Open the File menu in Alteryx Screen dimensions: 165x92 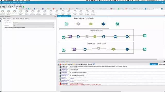(2, 5)
